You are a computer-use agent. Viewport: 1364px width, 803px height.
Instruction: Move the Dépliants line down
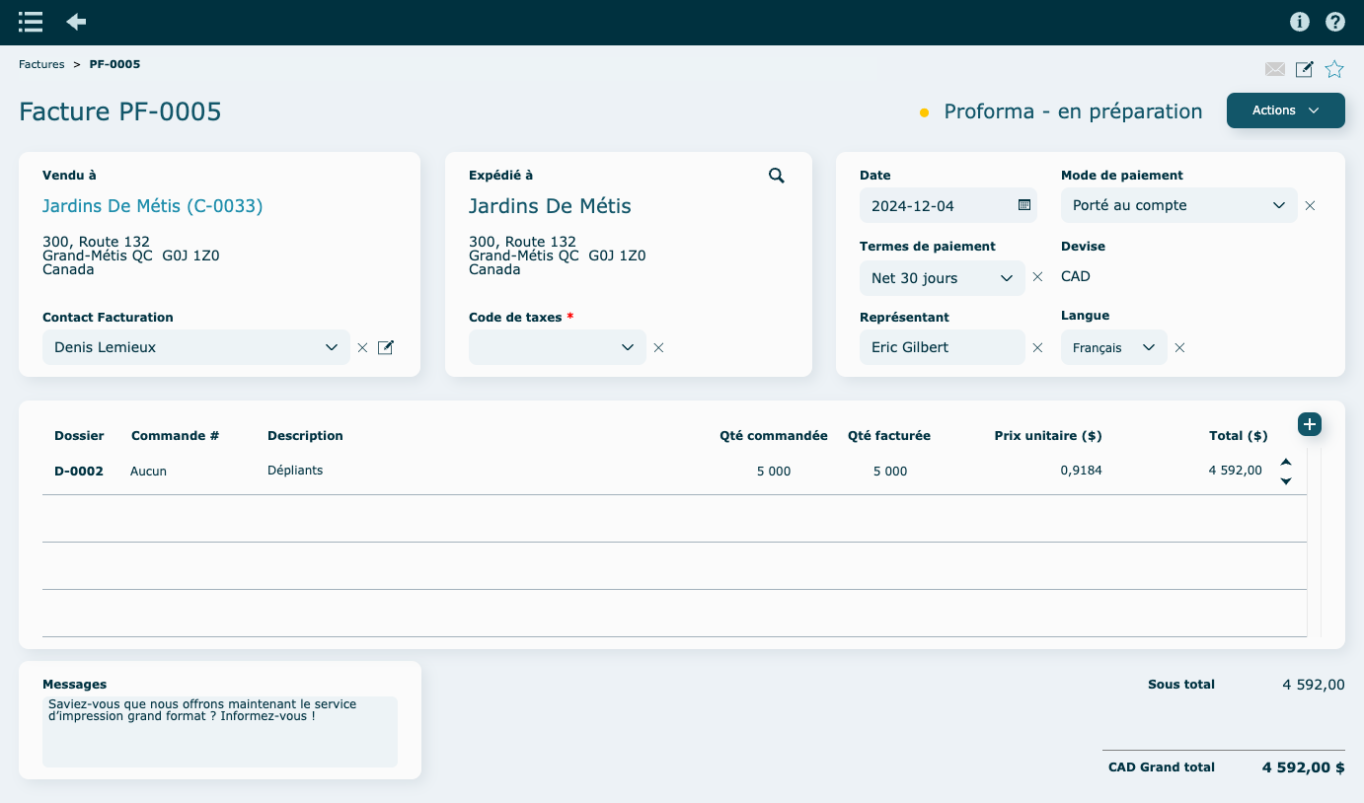[x=1286, y=481]
